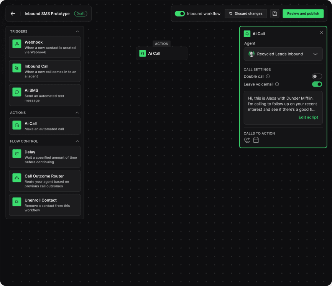Click Review and publish button

303,13
